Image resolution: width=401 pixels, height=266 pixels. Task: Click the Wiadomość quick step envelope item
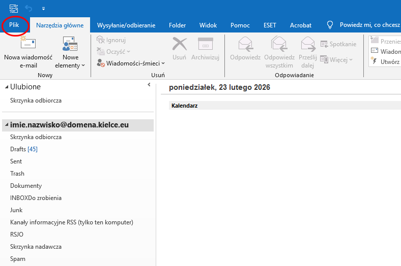pos(386,51)
